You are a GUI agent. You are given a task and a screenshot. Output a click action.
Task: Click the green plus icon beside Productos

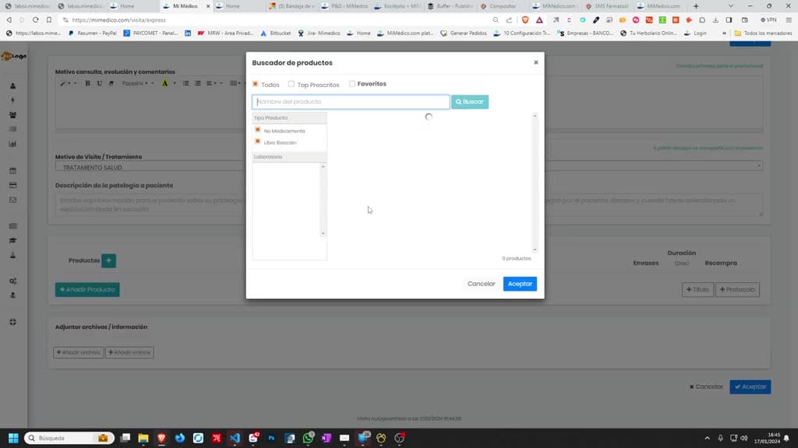[108, 261]
